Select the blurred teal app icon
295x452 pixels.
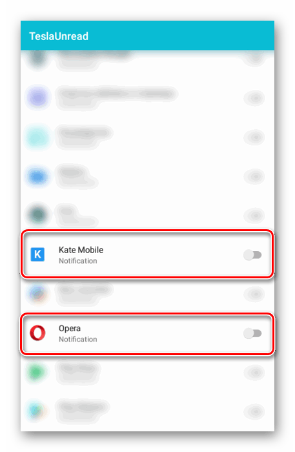[x=37, y=137]
